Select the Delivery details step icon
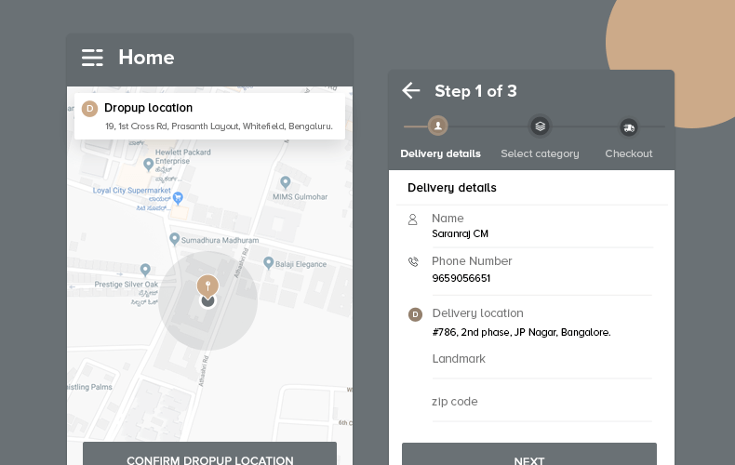 [x=438, y=126]
